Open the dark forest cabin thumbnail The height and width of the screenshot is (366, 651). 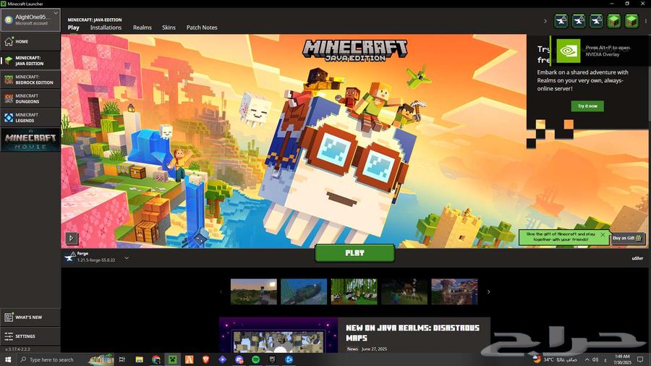tap(404, 291)
